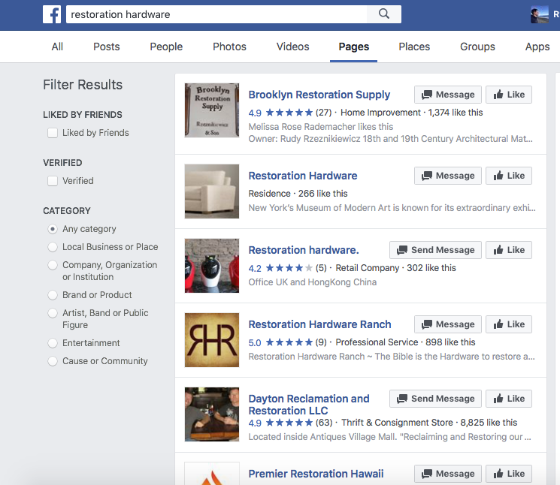Select the Any category radio button
The image size is (560, 485).
[x=53, y=229]
